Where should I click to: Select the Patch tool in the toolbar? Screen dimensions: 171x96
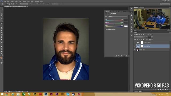(2, 23)
